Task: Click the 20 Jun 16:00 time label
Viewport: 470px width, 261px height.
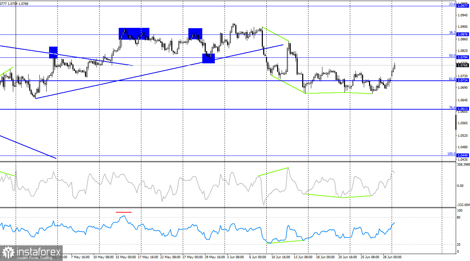Action: tap(348, 257)
